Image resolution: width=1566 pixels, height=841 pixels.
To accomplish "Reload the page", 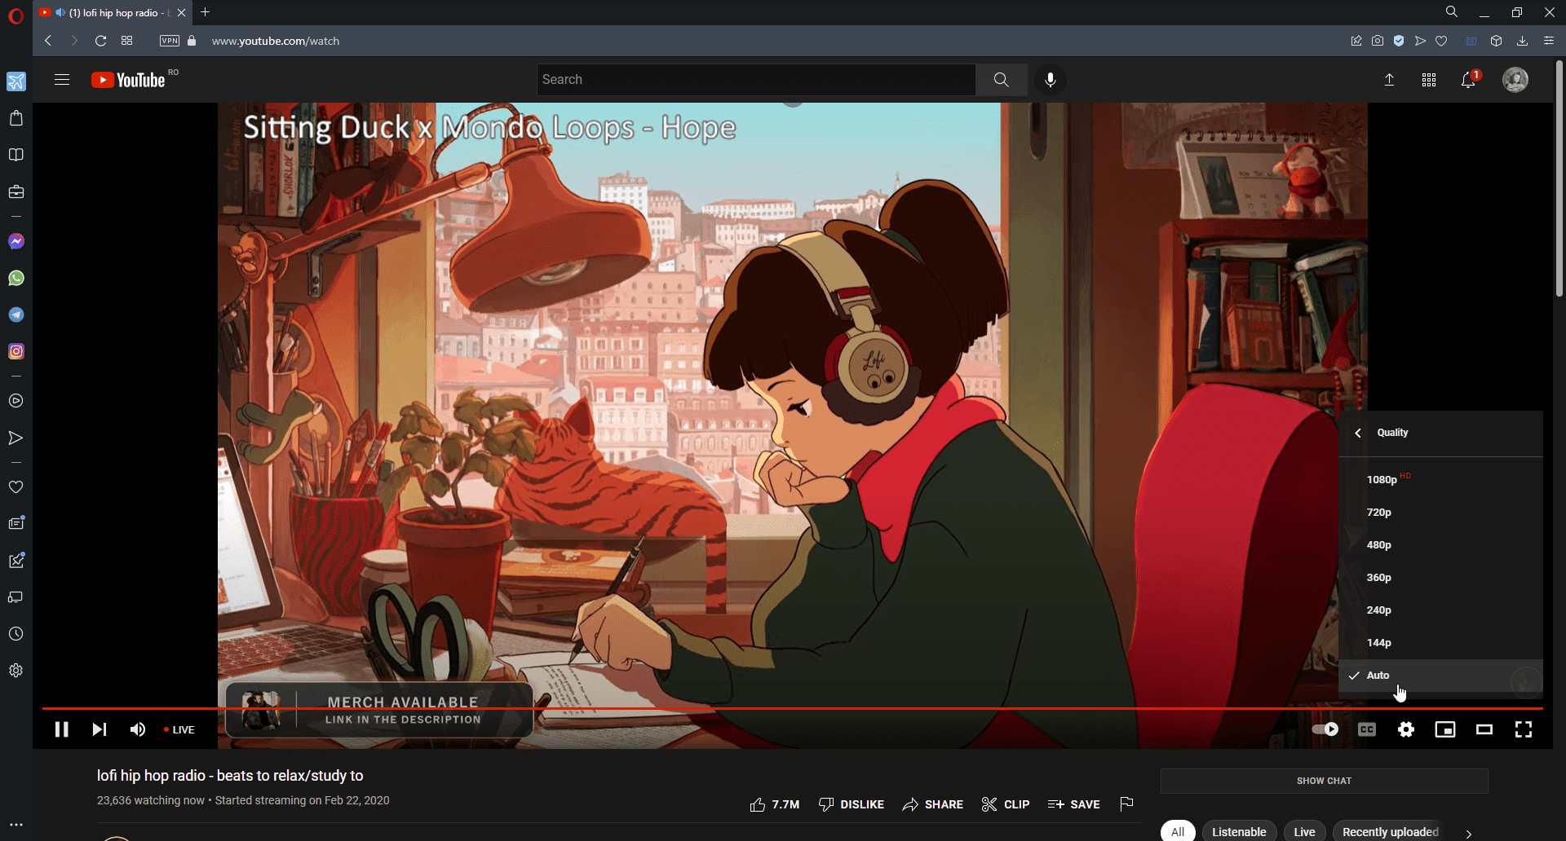I will 100,41.
